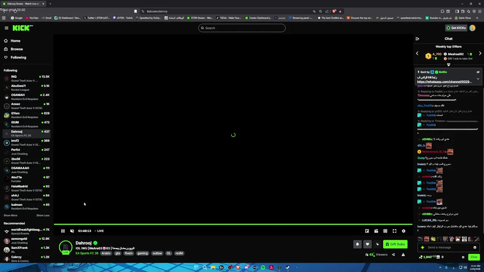Open the brof2 channel

(x=26, y=142)
